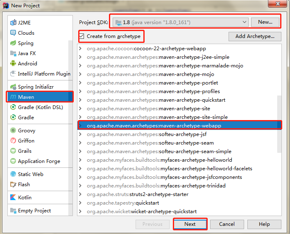Expand the wicket-archetype-quickstart node

80,211
